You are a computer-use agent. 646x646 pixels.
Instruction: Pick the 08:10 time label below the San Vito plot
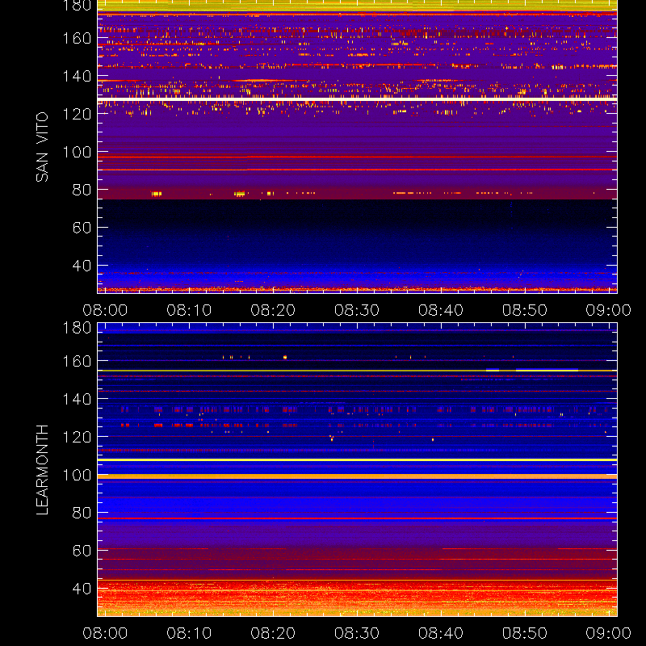click(x=189, y=310)
